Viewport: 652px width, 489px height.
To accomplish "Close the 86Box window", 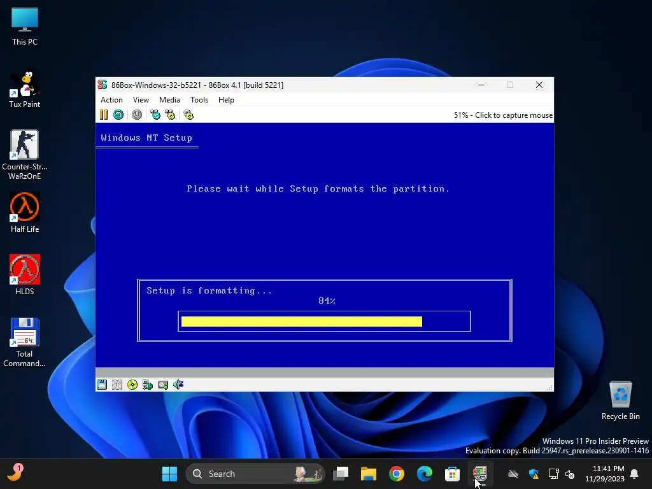I will [x=539, y=85].
